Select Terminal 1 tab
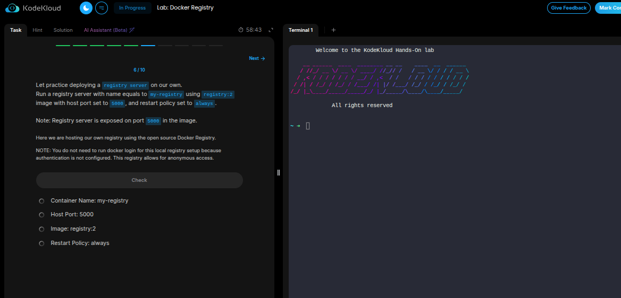 (300, 30)
